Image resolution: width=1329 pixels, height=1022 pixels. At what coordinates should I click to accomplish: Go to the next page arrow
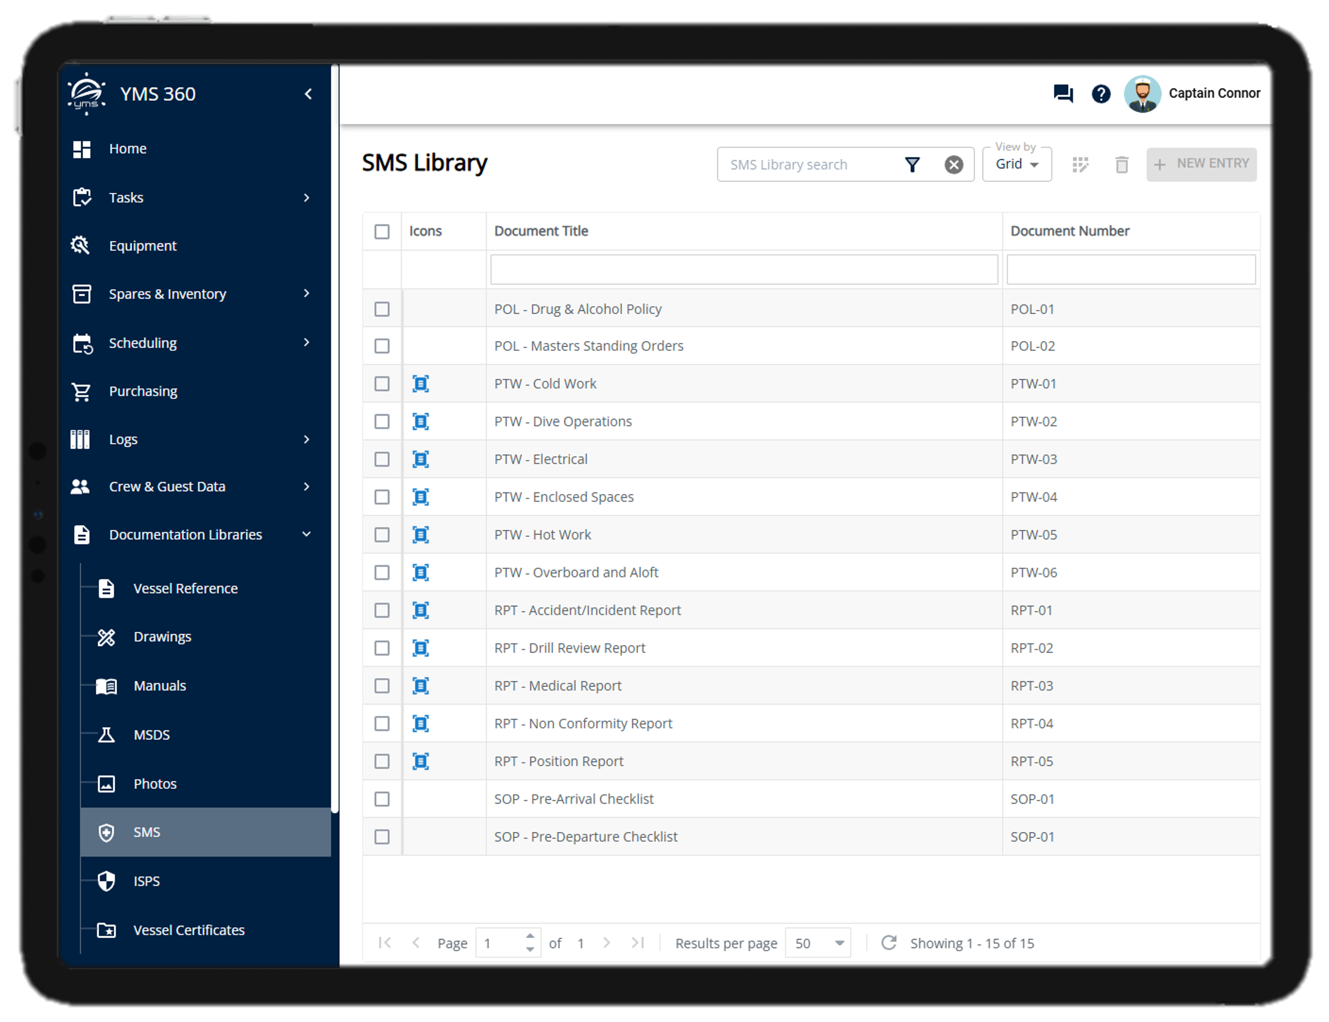point(606,942)
